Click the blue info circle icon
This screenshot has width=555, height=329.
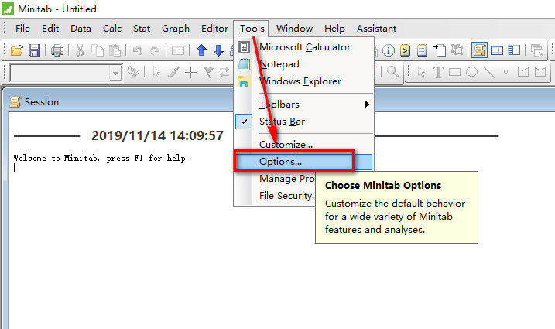click(x=389, y=50)
